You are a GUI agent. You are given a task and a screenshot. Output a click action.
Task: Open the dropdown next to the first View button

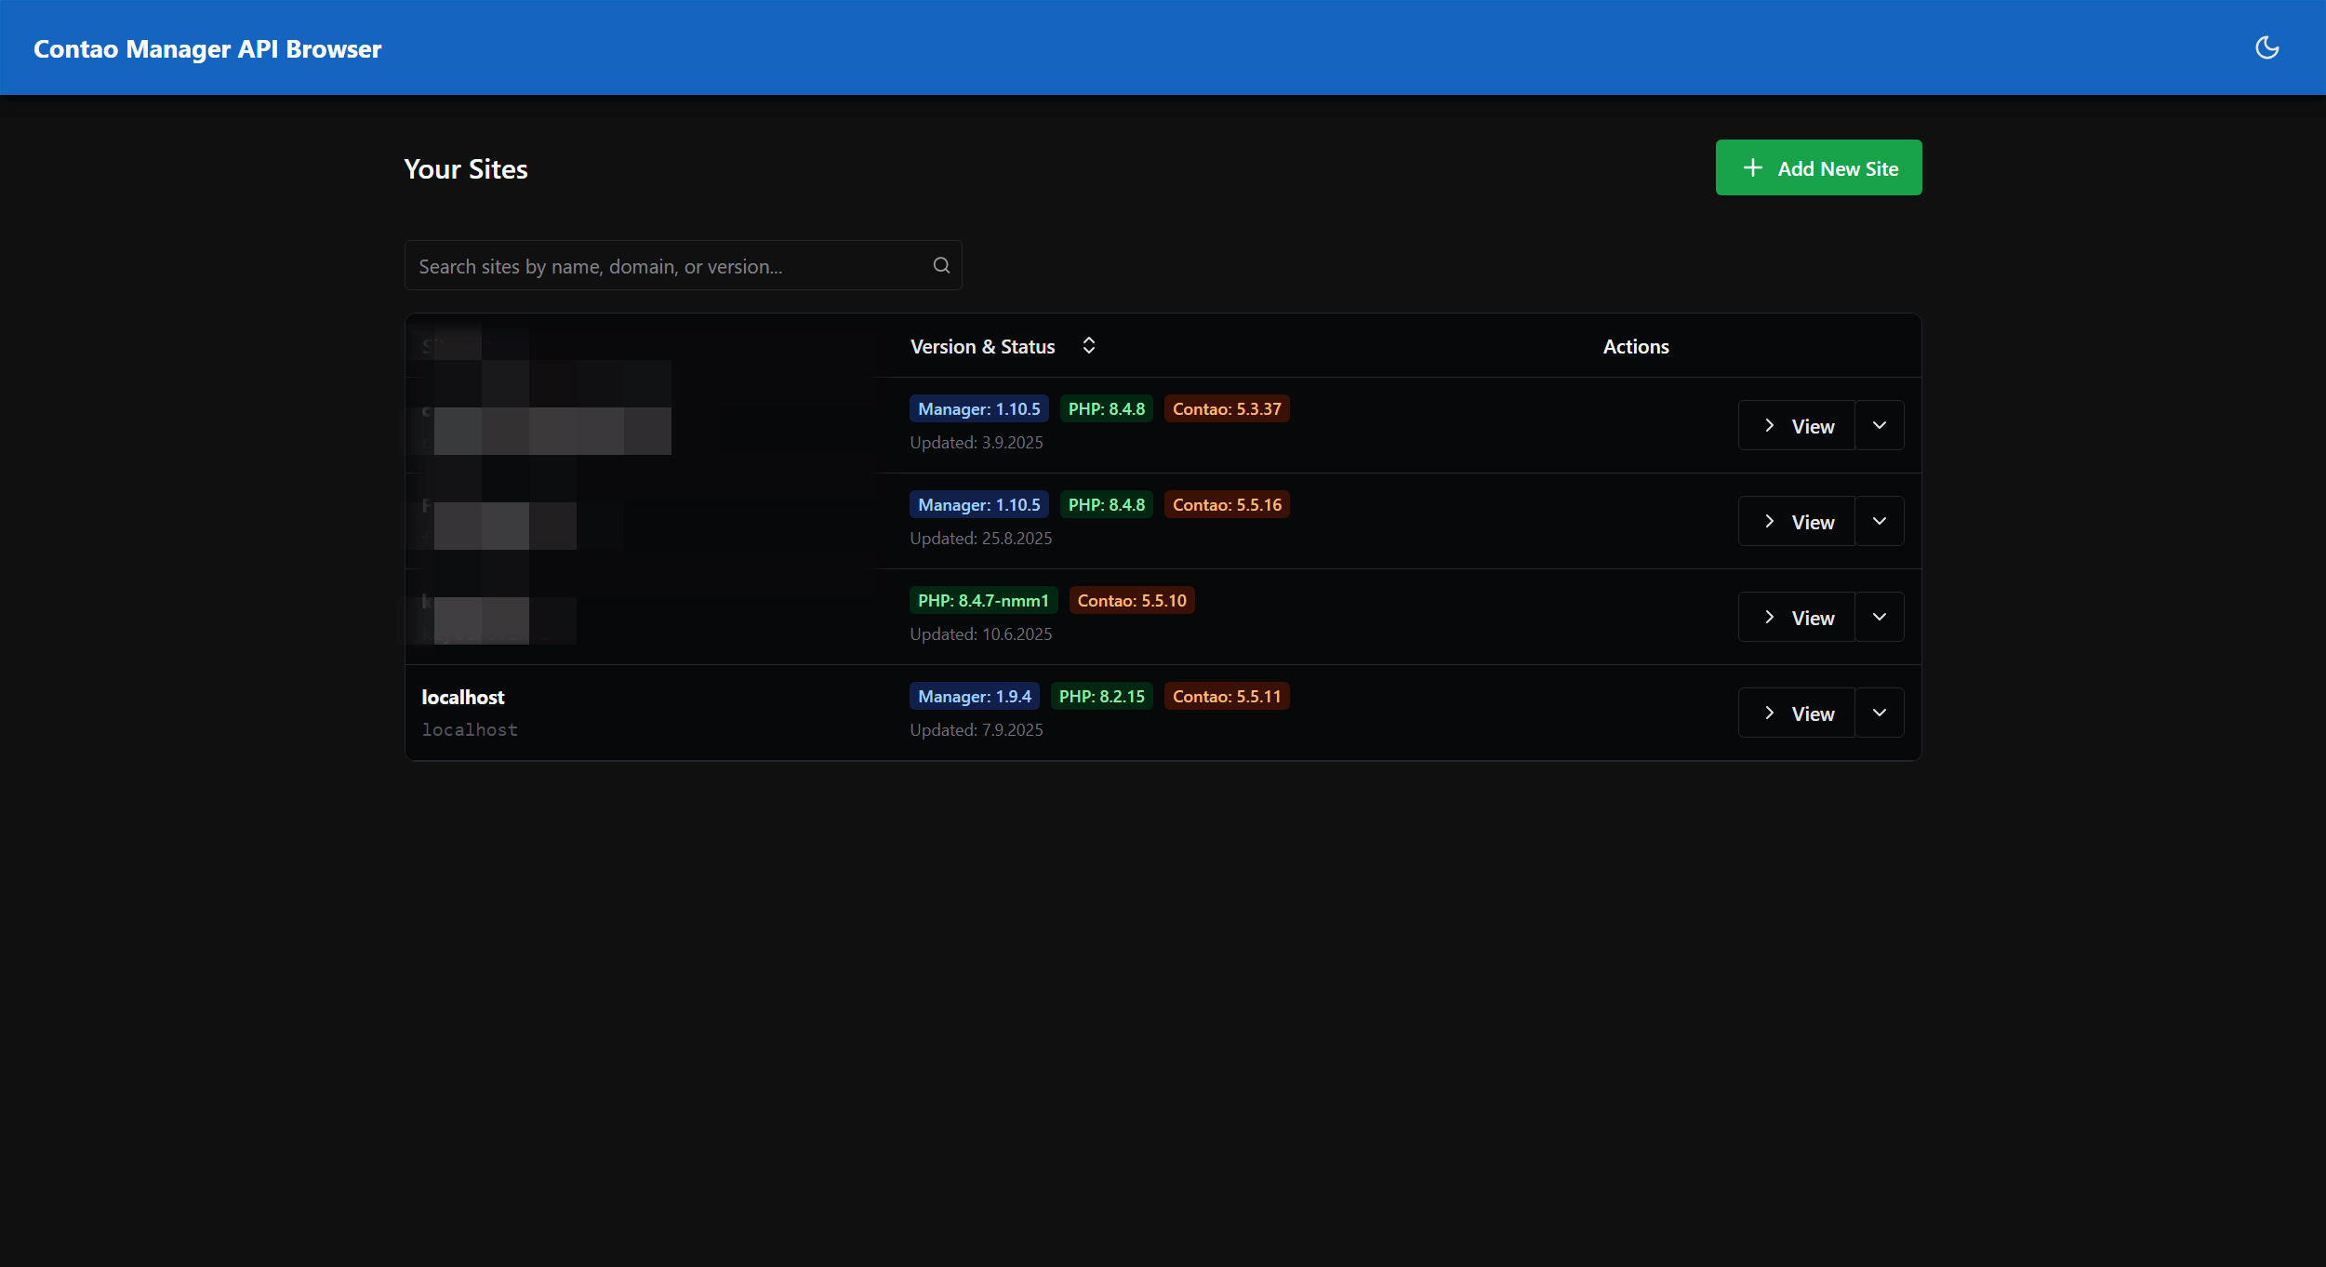(1879, 425)
